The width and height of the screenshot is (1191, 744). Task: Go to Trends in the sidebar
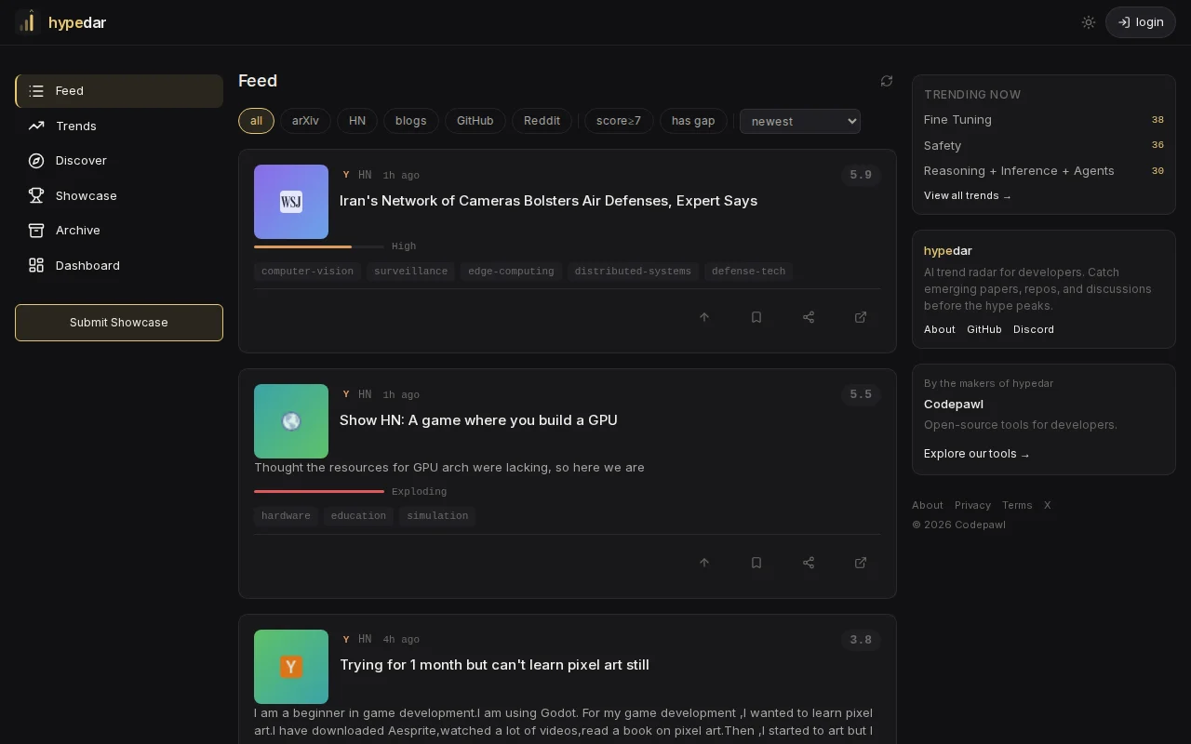119,126
